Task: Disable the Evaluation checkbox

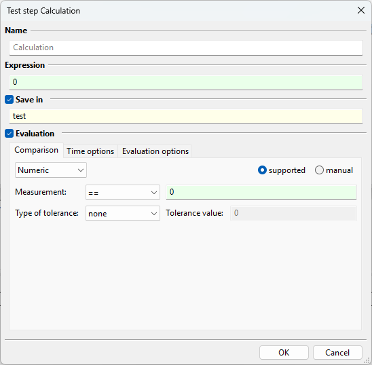Action: 9,134
